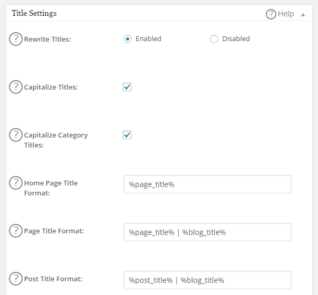
Task: Click the Help link text
Action: 286,14
